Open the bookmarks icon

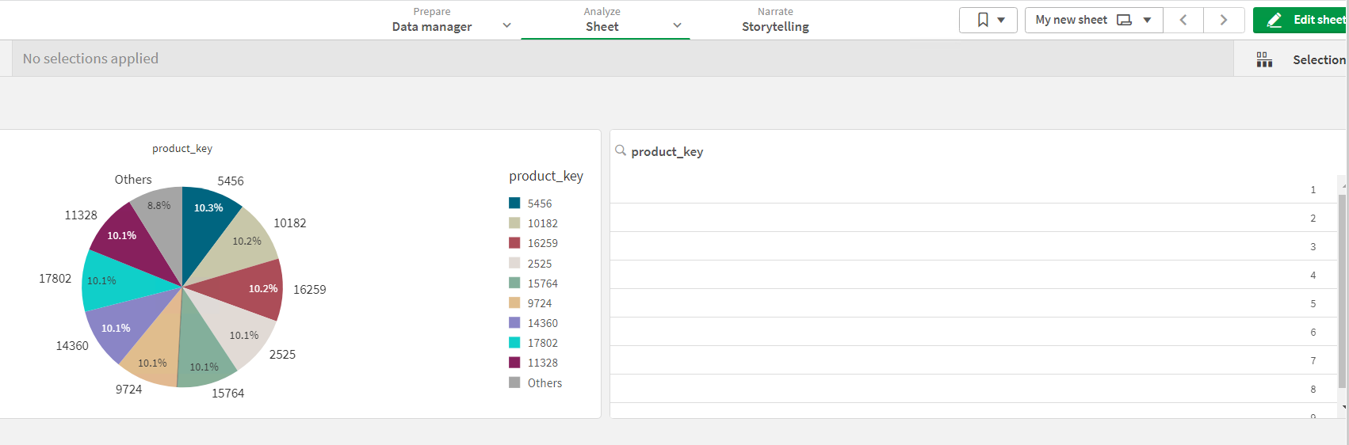coord(983,20)
